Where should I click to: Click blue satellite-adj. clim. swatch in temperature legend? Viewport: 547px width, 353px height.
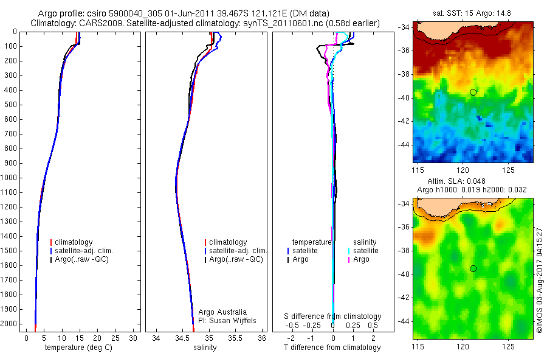(x=51, y=251)
